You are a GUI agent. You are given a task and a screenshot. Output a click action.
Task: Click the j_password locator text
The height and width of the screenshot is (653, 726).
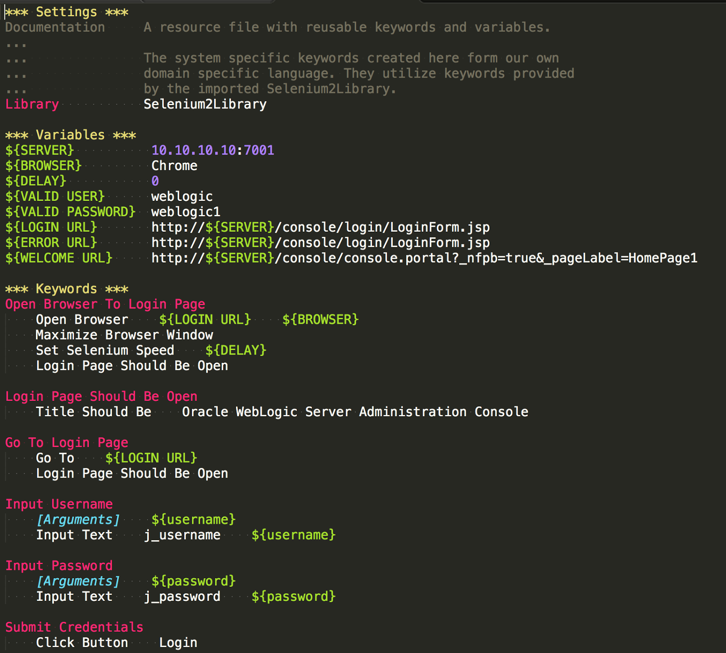tap(182, 596)
